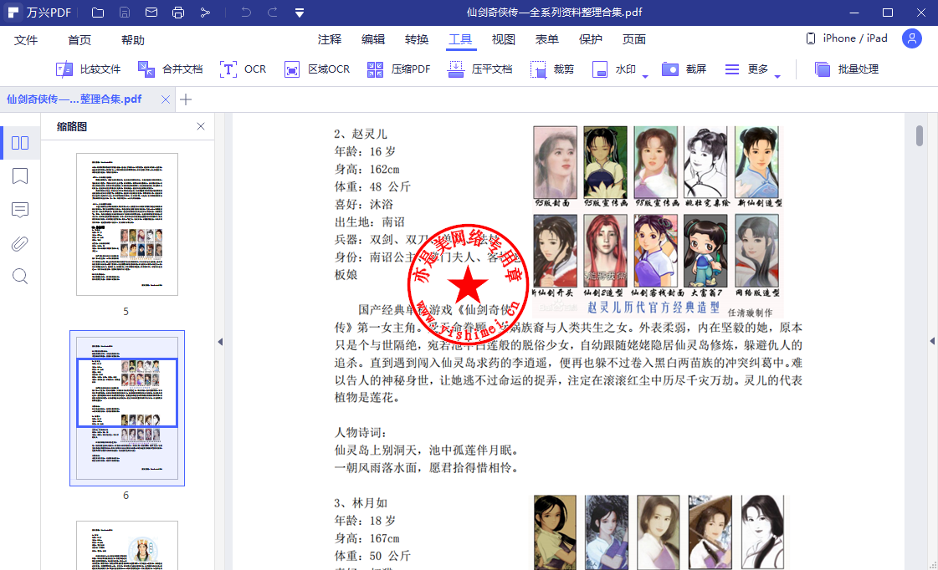Share the file using the share icon

tap(205, 13)
